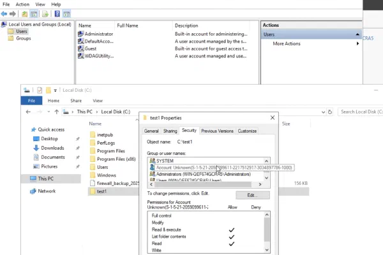Toggle the Show/Hide Console Tree icon
Screen dimensions: 383x255
tap(34, 14)
